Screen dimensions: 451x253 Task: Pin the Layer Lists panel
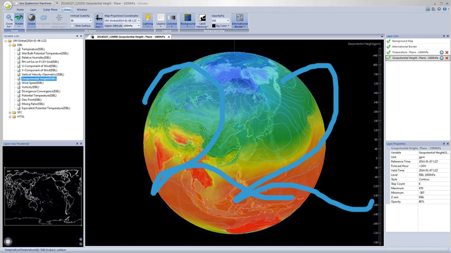[x=444, y=36]
